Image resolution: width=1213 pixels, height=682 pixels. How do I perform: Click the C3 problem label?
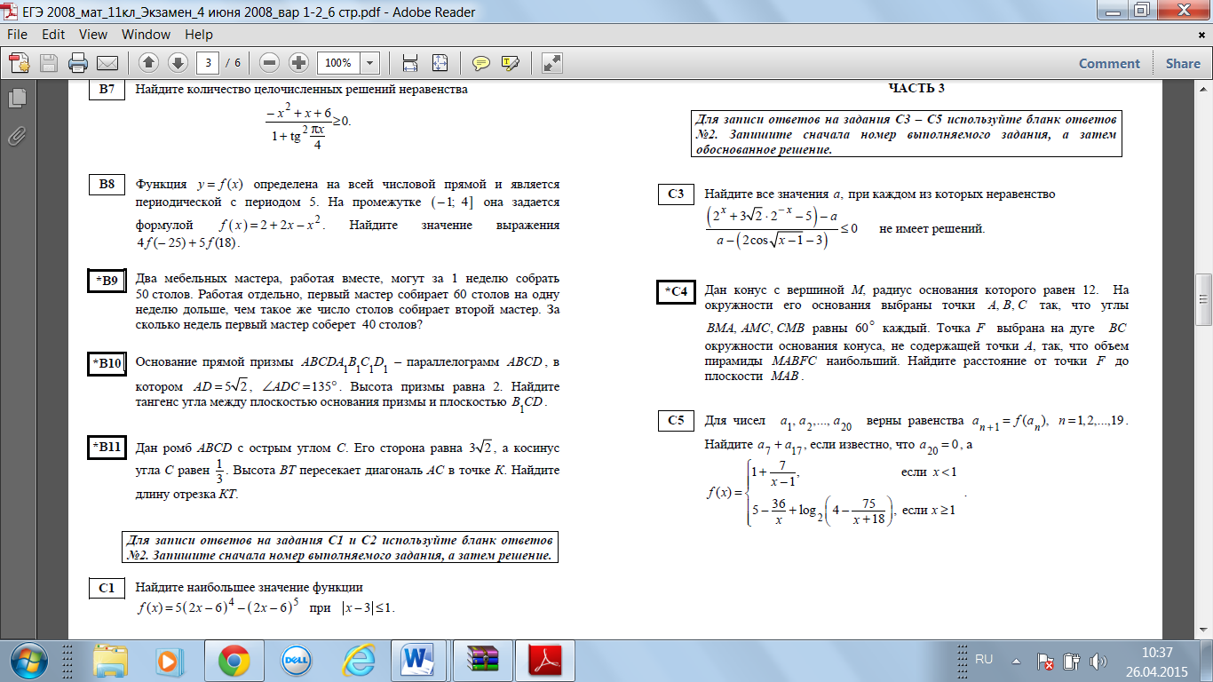pos(676,194)
